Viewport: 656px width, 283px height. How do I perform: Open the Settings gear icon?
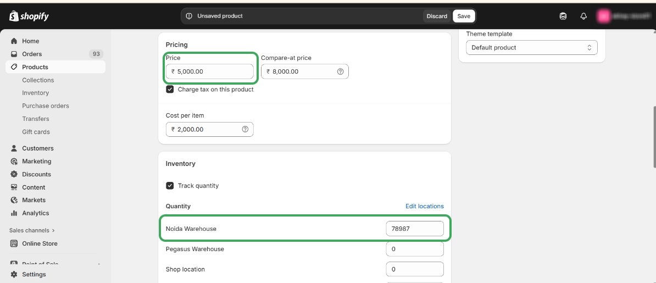pyautogui.click(x=14, y=274)
